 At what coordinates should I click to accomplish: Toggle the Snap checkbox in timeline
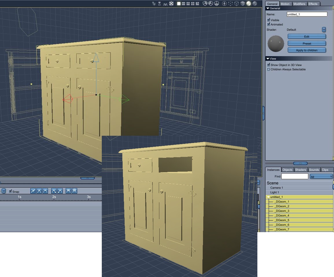click(x=11, y=191)
